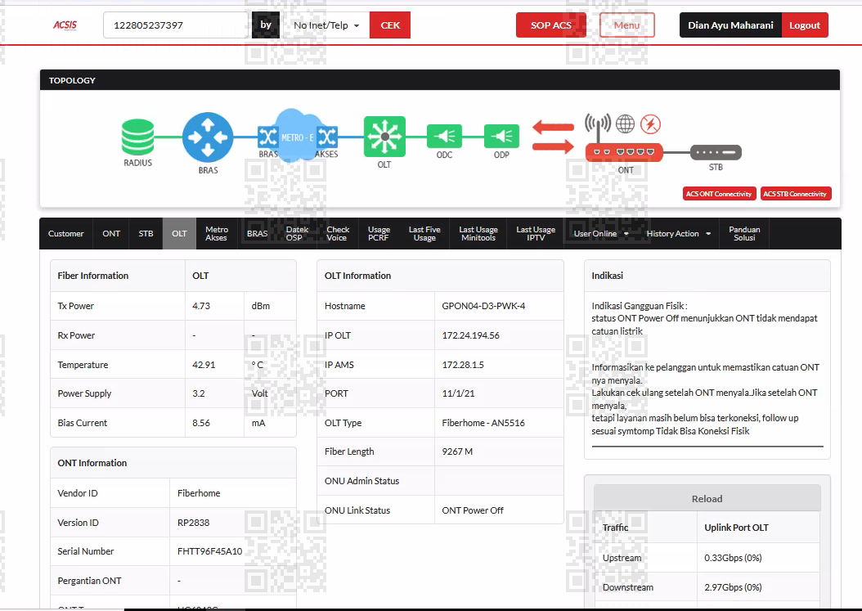
Task: Click the Dian Ayu Maharani user button
Action: click(x=730, y=25)
